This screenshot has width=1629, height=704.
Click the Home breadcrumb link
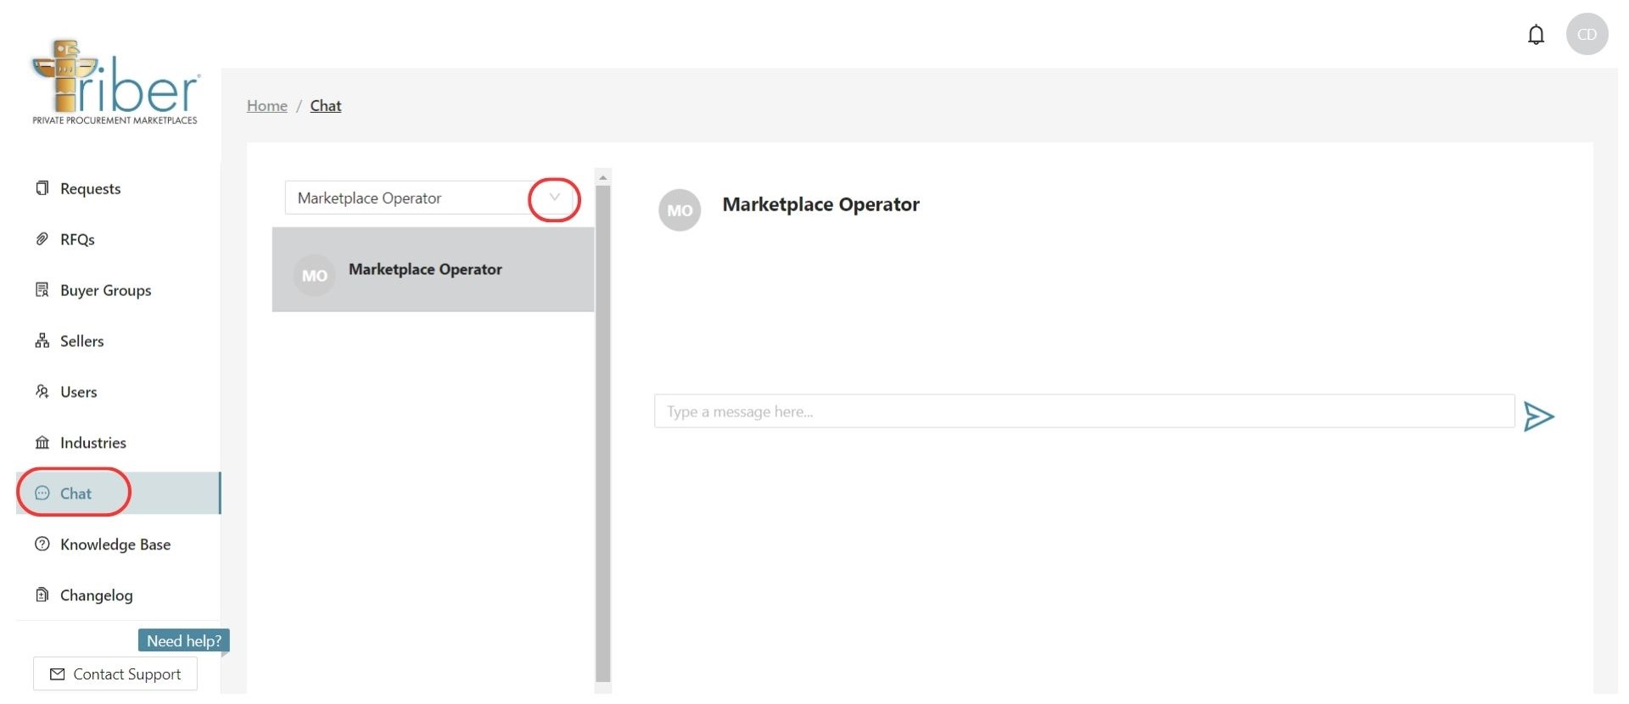pyautogui.click(x=267, y=106)
